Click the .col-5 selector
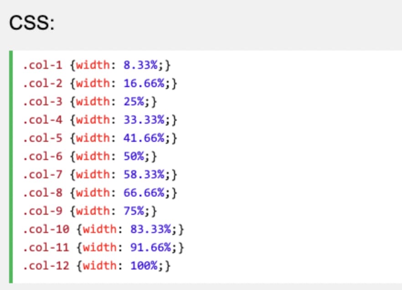Image resolution: width=402 pixels, height=290 pixels. (x=42, y=138)
